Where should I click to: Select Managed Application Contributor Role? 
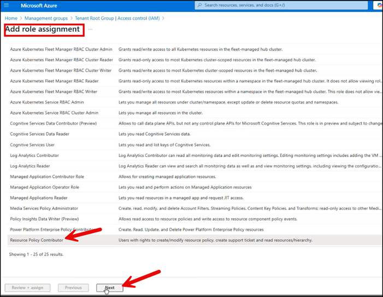coord(47,177)
